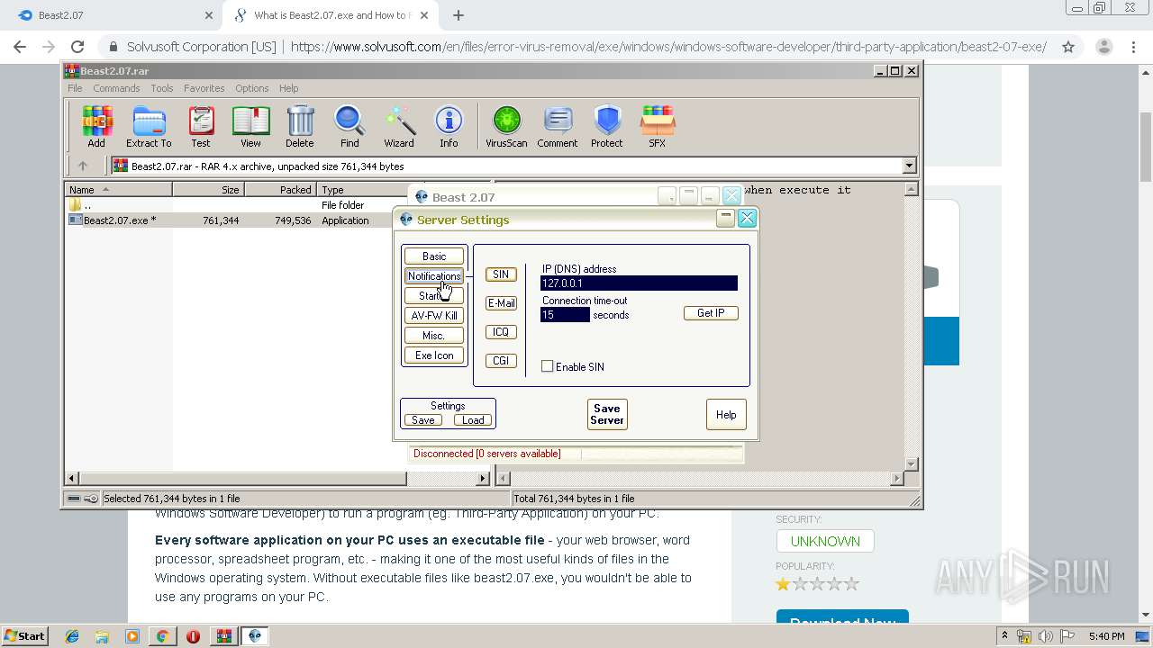Expand the archive path dropdown
Viewport: 1153px width, 648px height.
point(909,166)
